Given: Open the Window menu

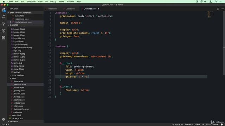Looking at the screenshot, I should 70,1.
